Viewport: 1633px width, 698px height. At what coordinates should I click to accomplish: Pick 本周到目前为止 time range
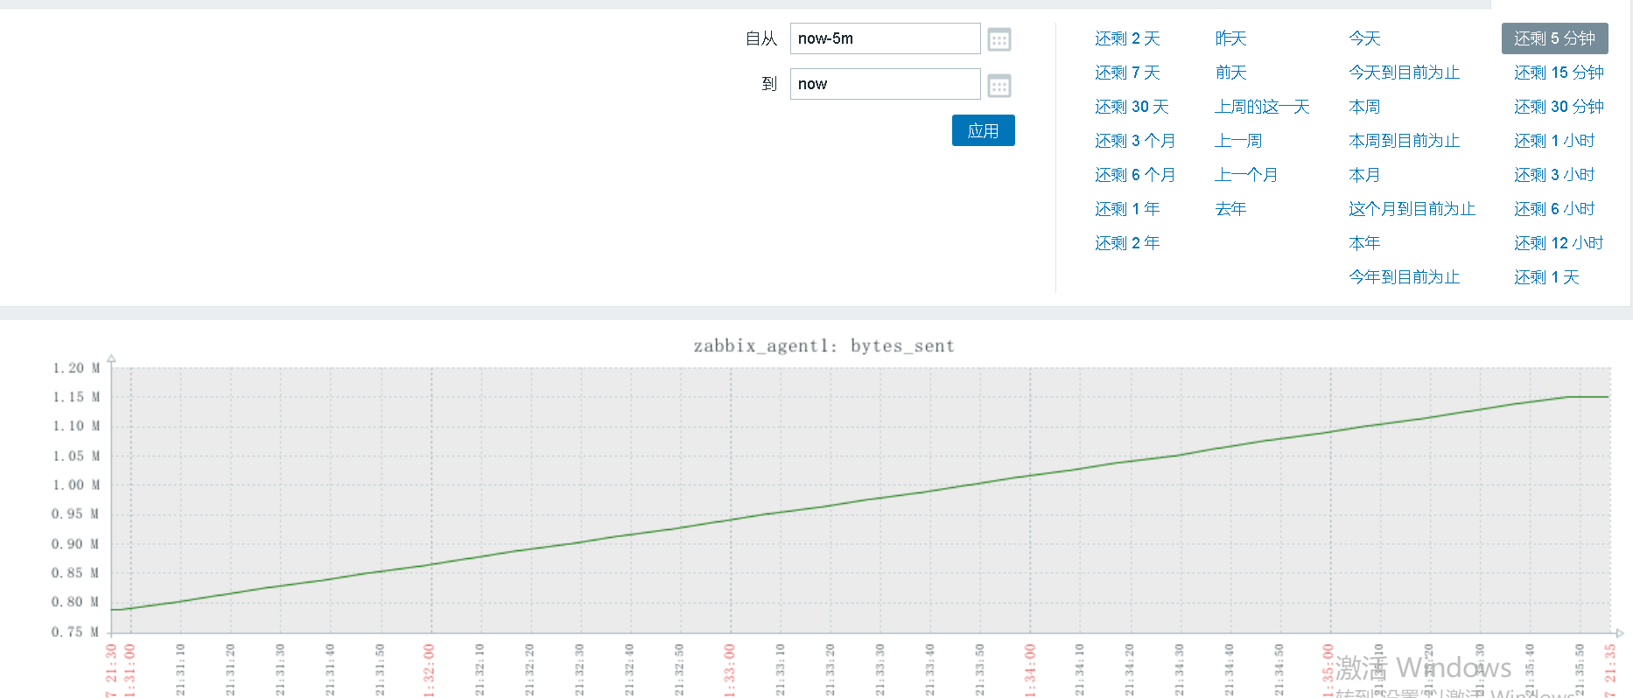tap(1404, 141)
